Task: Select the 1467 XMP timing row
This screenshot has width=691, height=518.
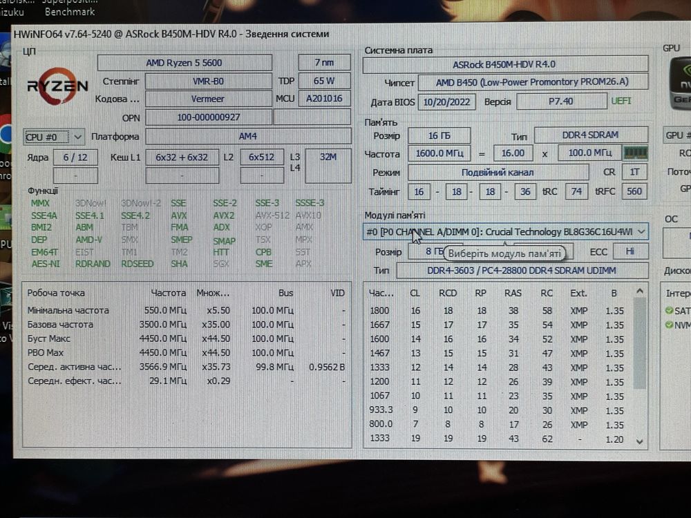Action: click(498, 353)
